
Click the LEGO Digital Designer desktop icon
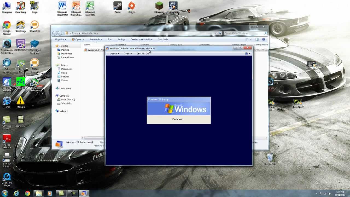(34, 47)
